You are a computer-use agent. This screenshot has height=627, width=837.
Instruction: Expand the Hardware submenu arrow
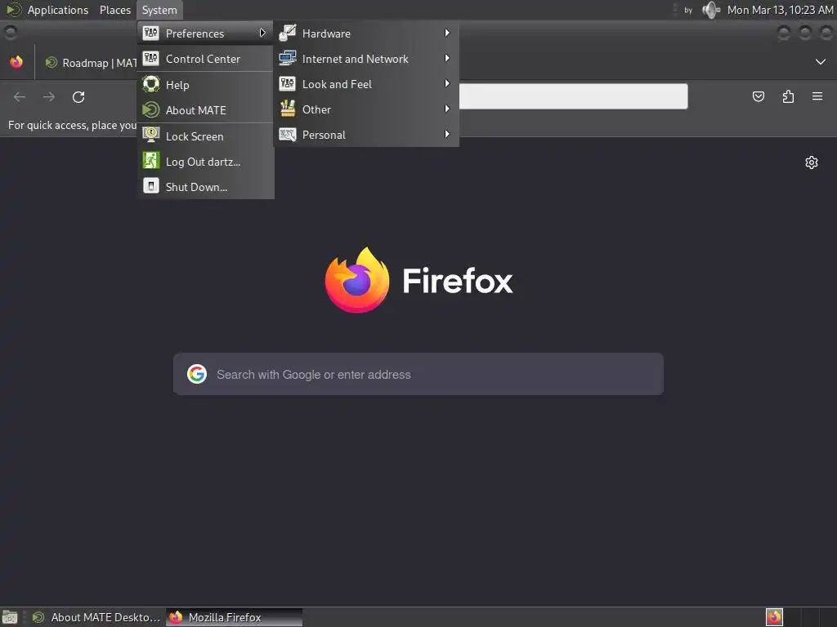pos(447,33)
